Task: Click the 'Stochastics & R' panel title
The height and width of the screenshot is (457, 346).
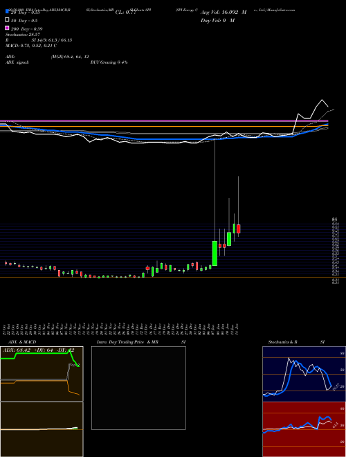Action: 282,342
